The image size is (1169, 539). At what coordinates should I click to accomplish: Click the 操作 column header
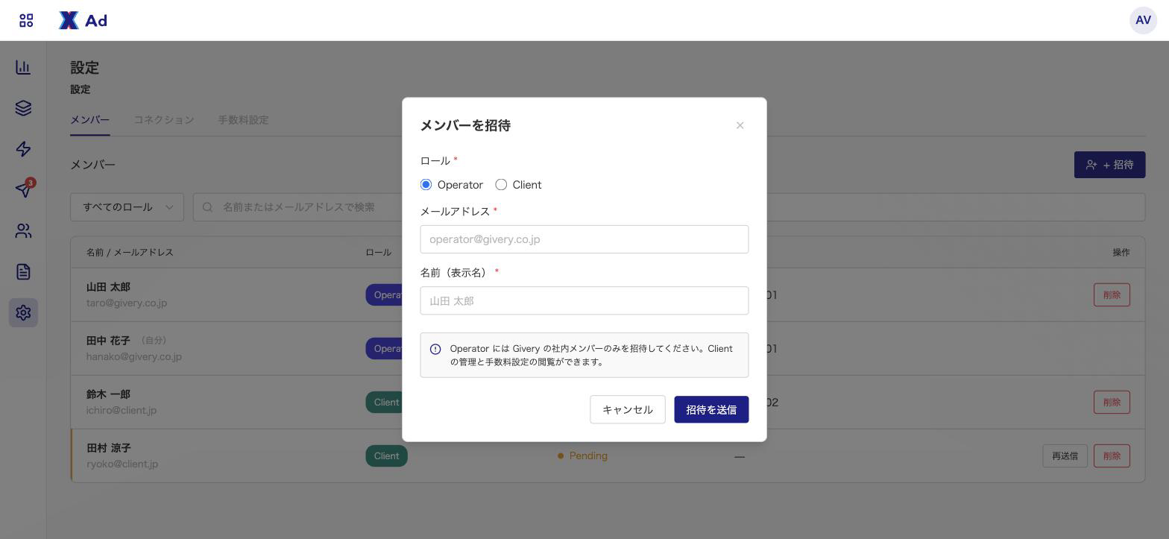[x=1121, y=252]
